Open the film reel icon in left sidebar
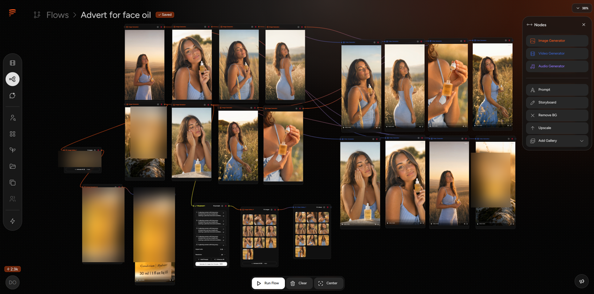The width and height of the screenshot is (594, 294). click(13, 63)
